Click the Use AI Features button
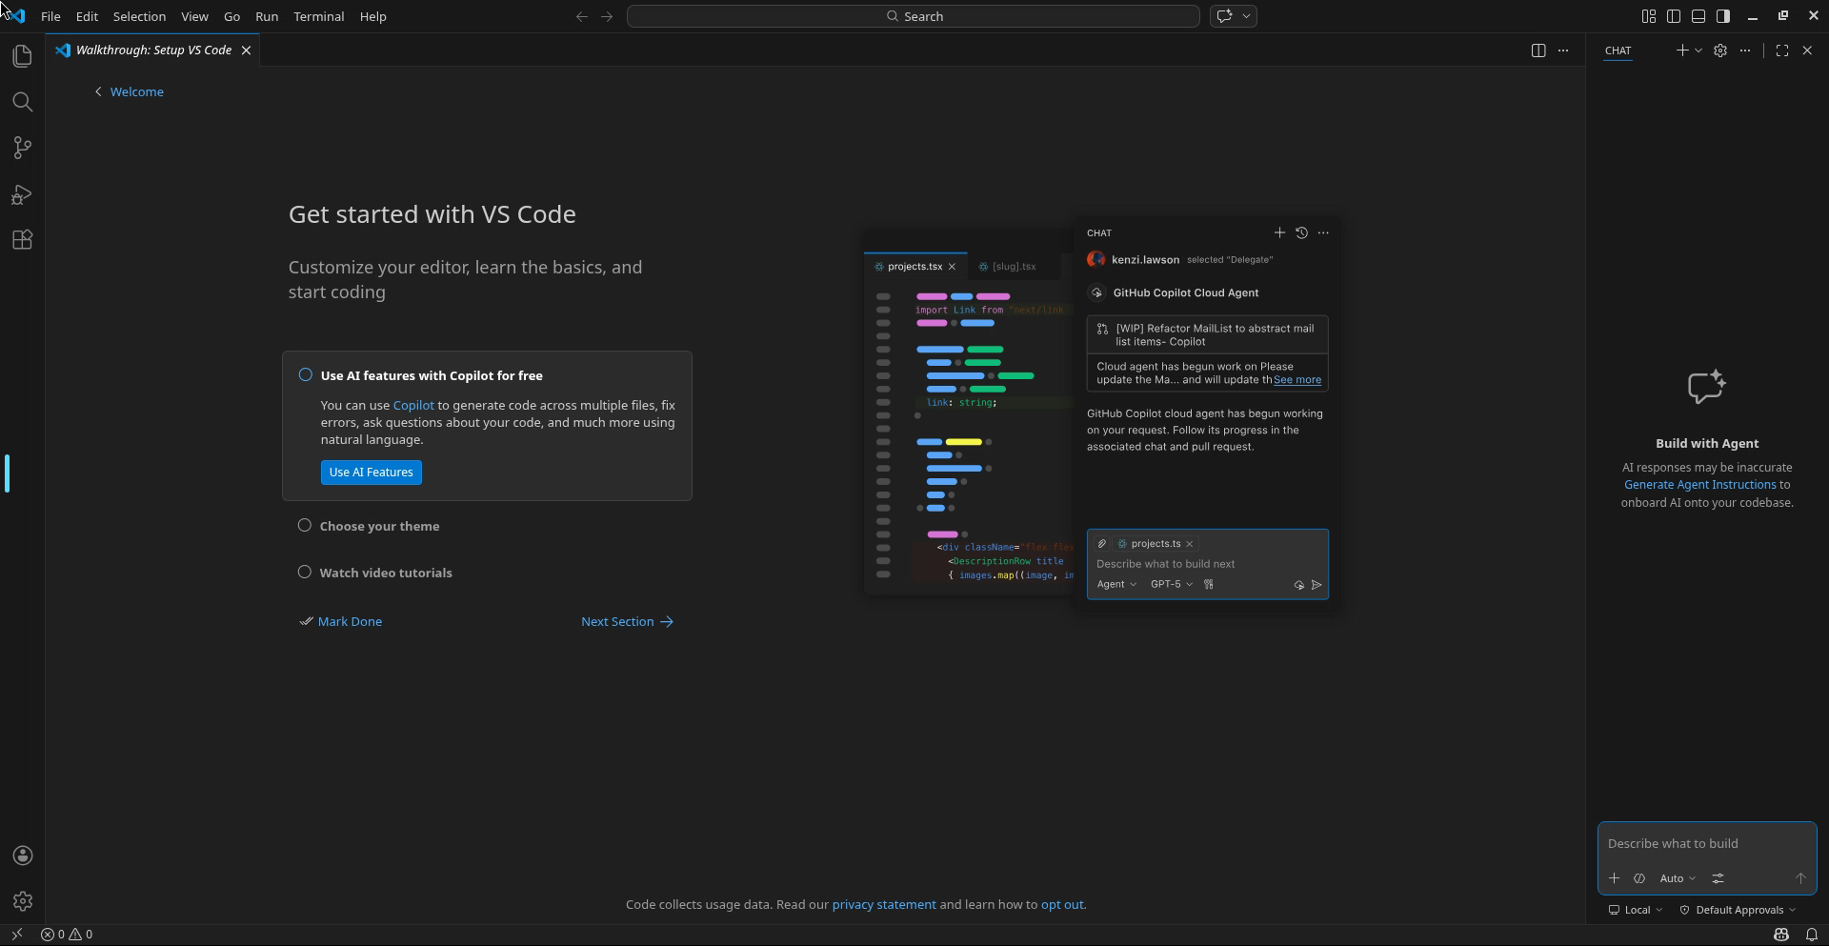The height and width of the screenshot is (946, 1829). (371, 473)
